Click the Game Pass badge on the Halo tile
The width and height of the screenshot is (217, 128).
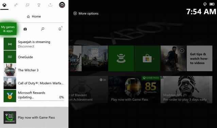click(151, 78)
